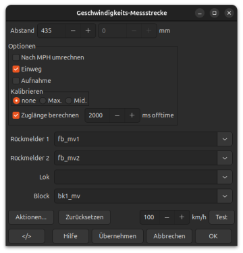Uncheck the Einweg option
Screen dimensions: 243x253
coord(16,69)
